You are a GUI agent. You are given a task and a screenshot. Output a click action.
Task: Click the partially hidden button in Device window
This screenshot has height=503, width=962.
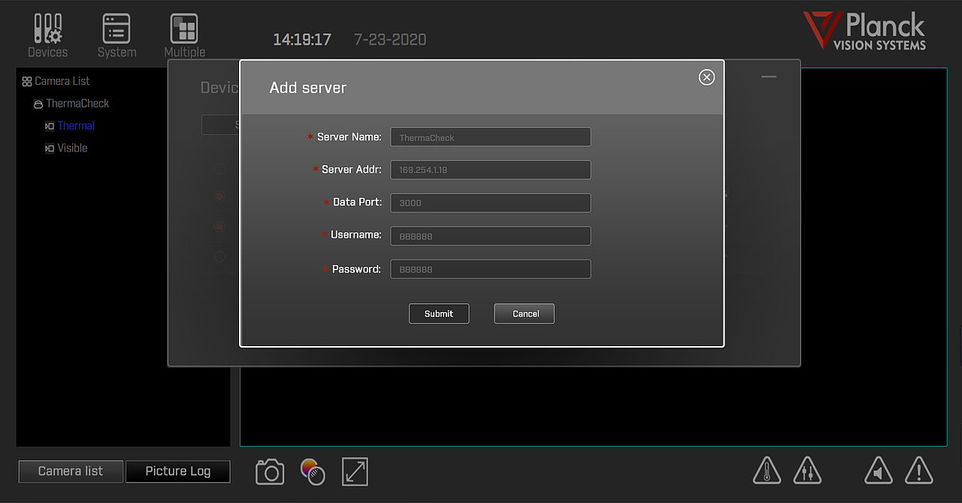[220, 125]
